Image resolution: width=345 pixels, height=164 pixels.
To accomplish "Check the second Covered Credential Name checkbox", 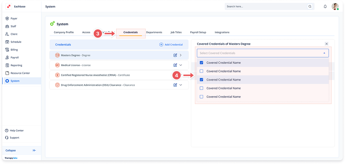I will coord(202,71).
